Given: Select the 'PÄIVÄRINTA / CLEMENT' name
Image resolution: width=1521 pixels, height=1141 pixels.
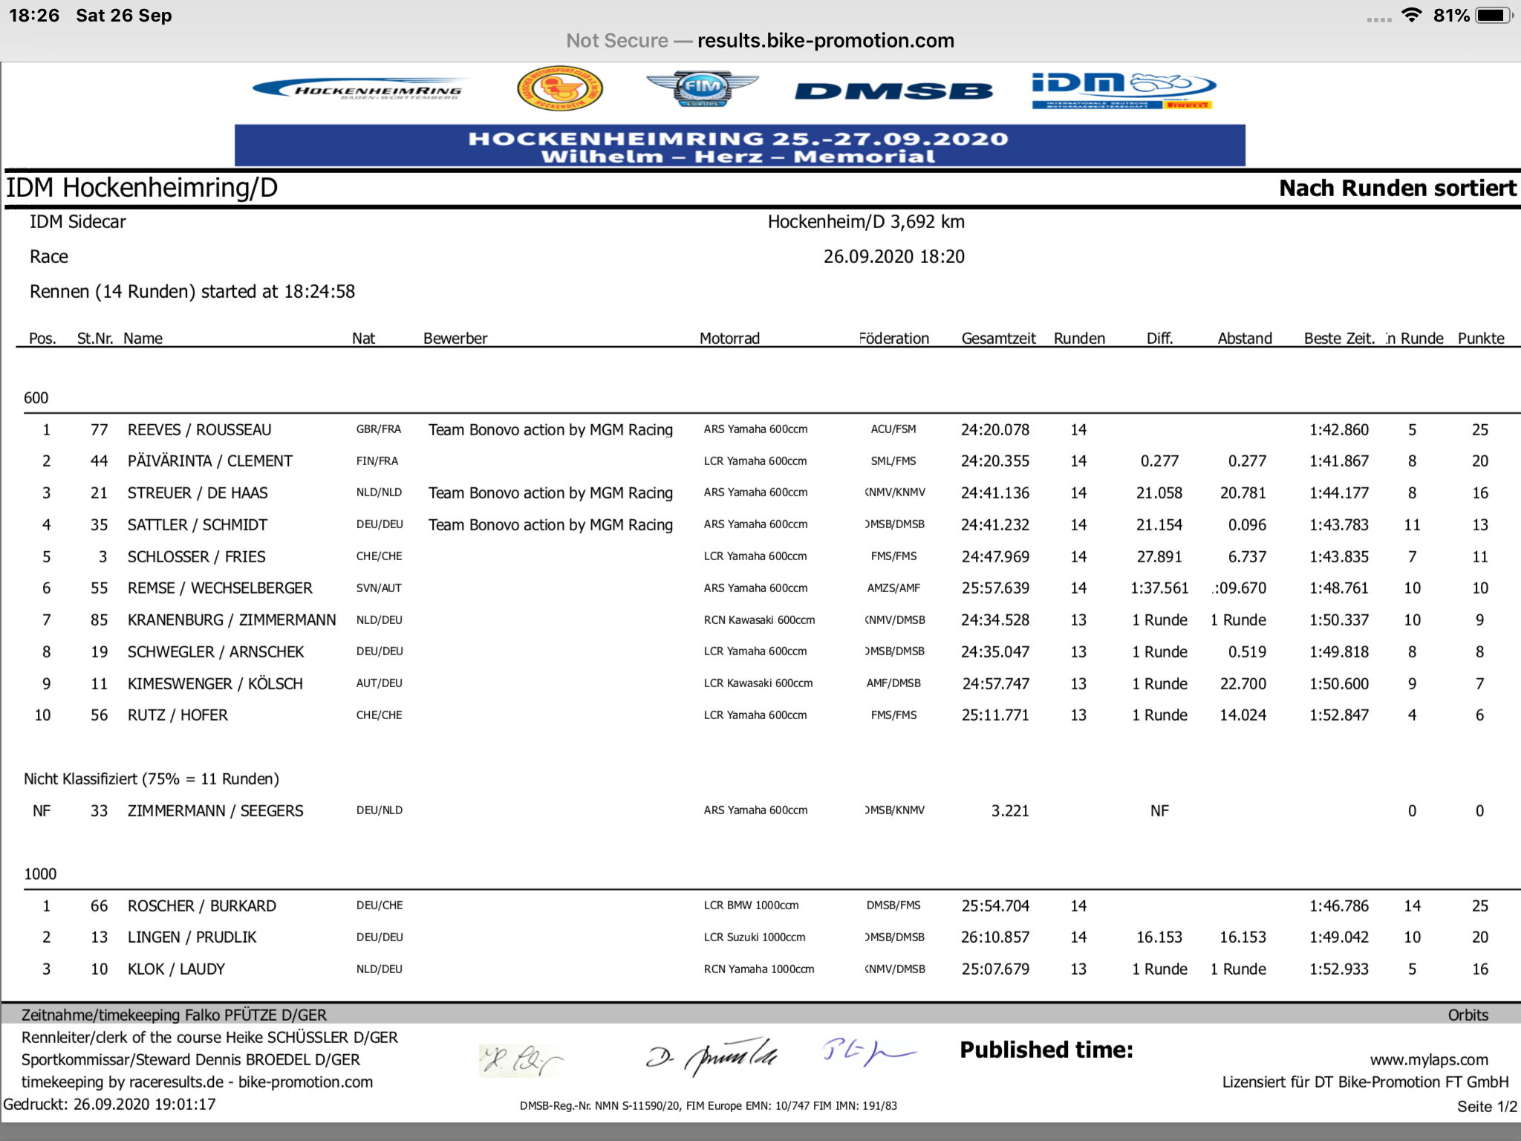Looking at the screenshot, I should (209, 461).
